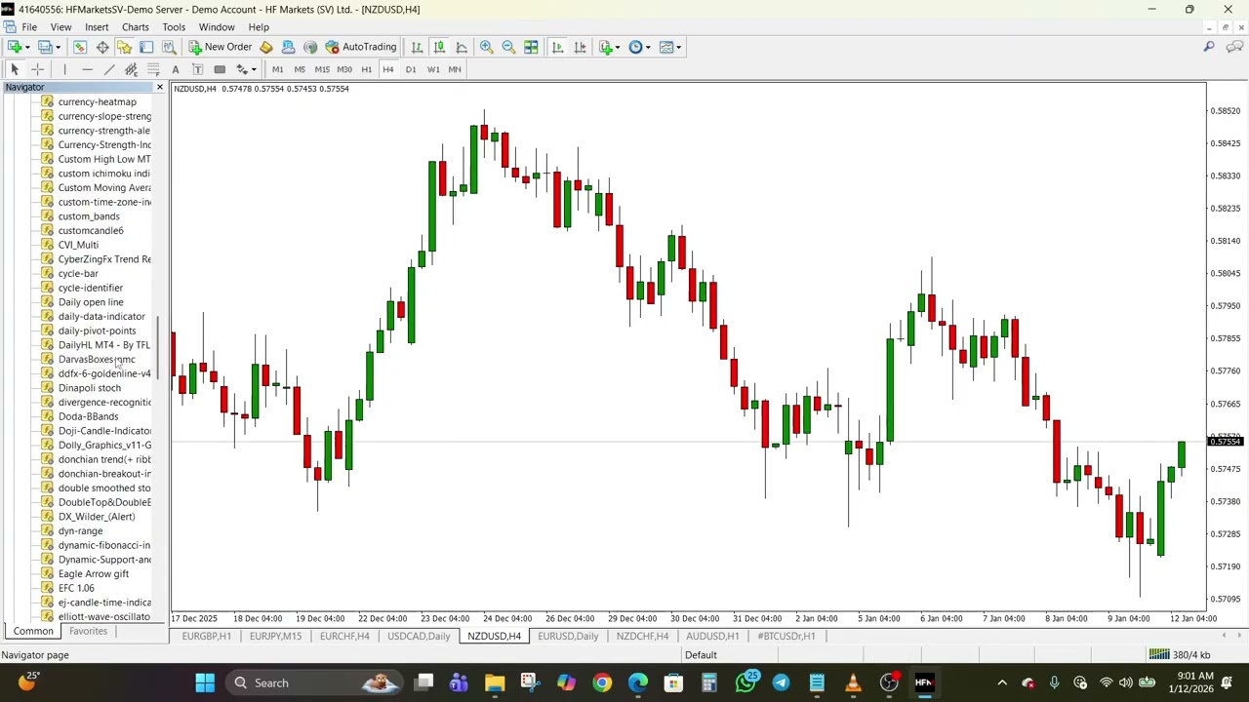Open the Strategy Tester icon
1249x702 pixels.
pyautogui.click(x=168, y=47)
